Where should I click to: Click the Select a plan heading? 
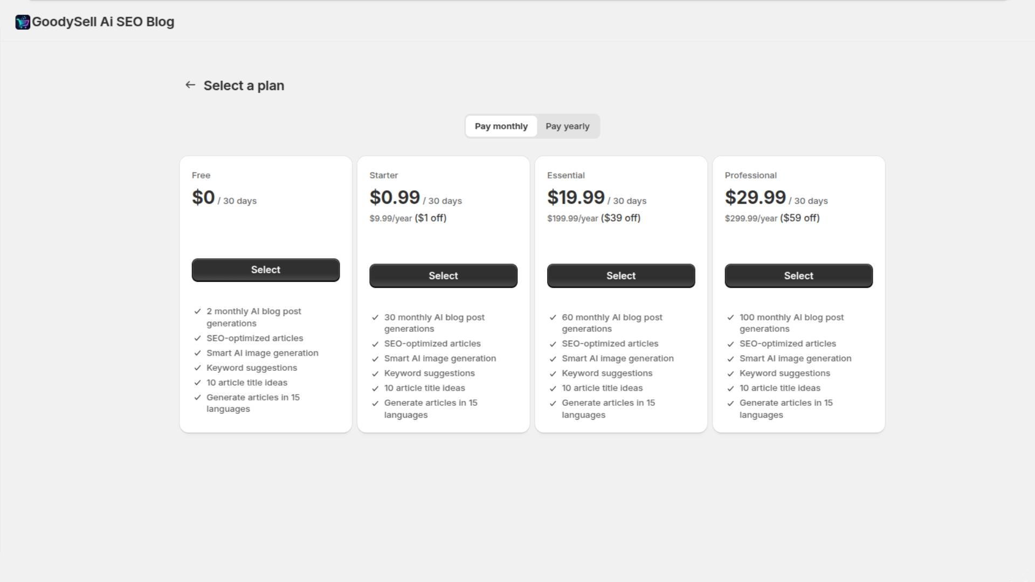(244, 86)
